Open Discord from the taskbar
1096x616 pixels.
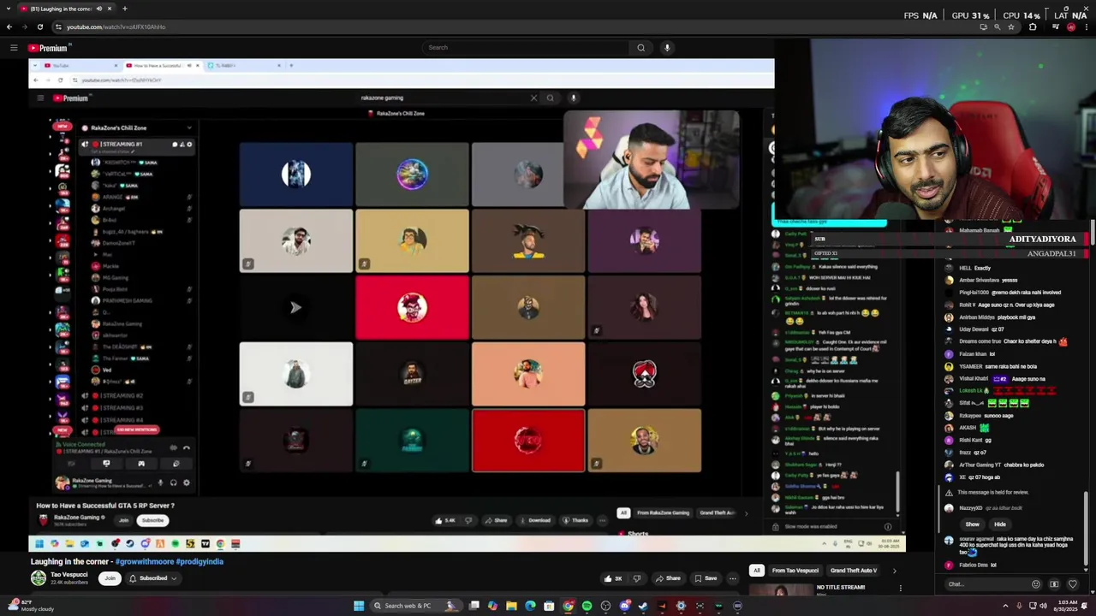click(x=624, y=606)
